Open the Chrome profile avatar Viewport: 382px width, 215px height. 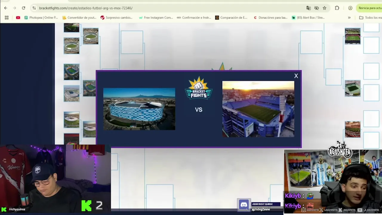(350, 8)
